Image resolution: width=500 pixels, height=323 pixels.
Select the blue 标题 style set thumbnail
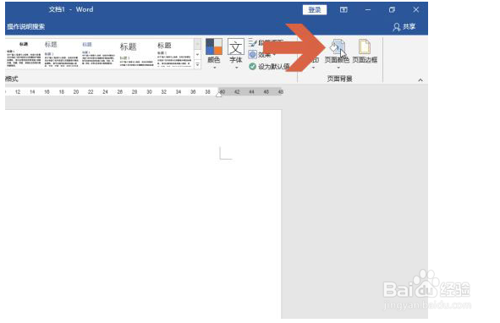click(98, 53)
